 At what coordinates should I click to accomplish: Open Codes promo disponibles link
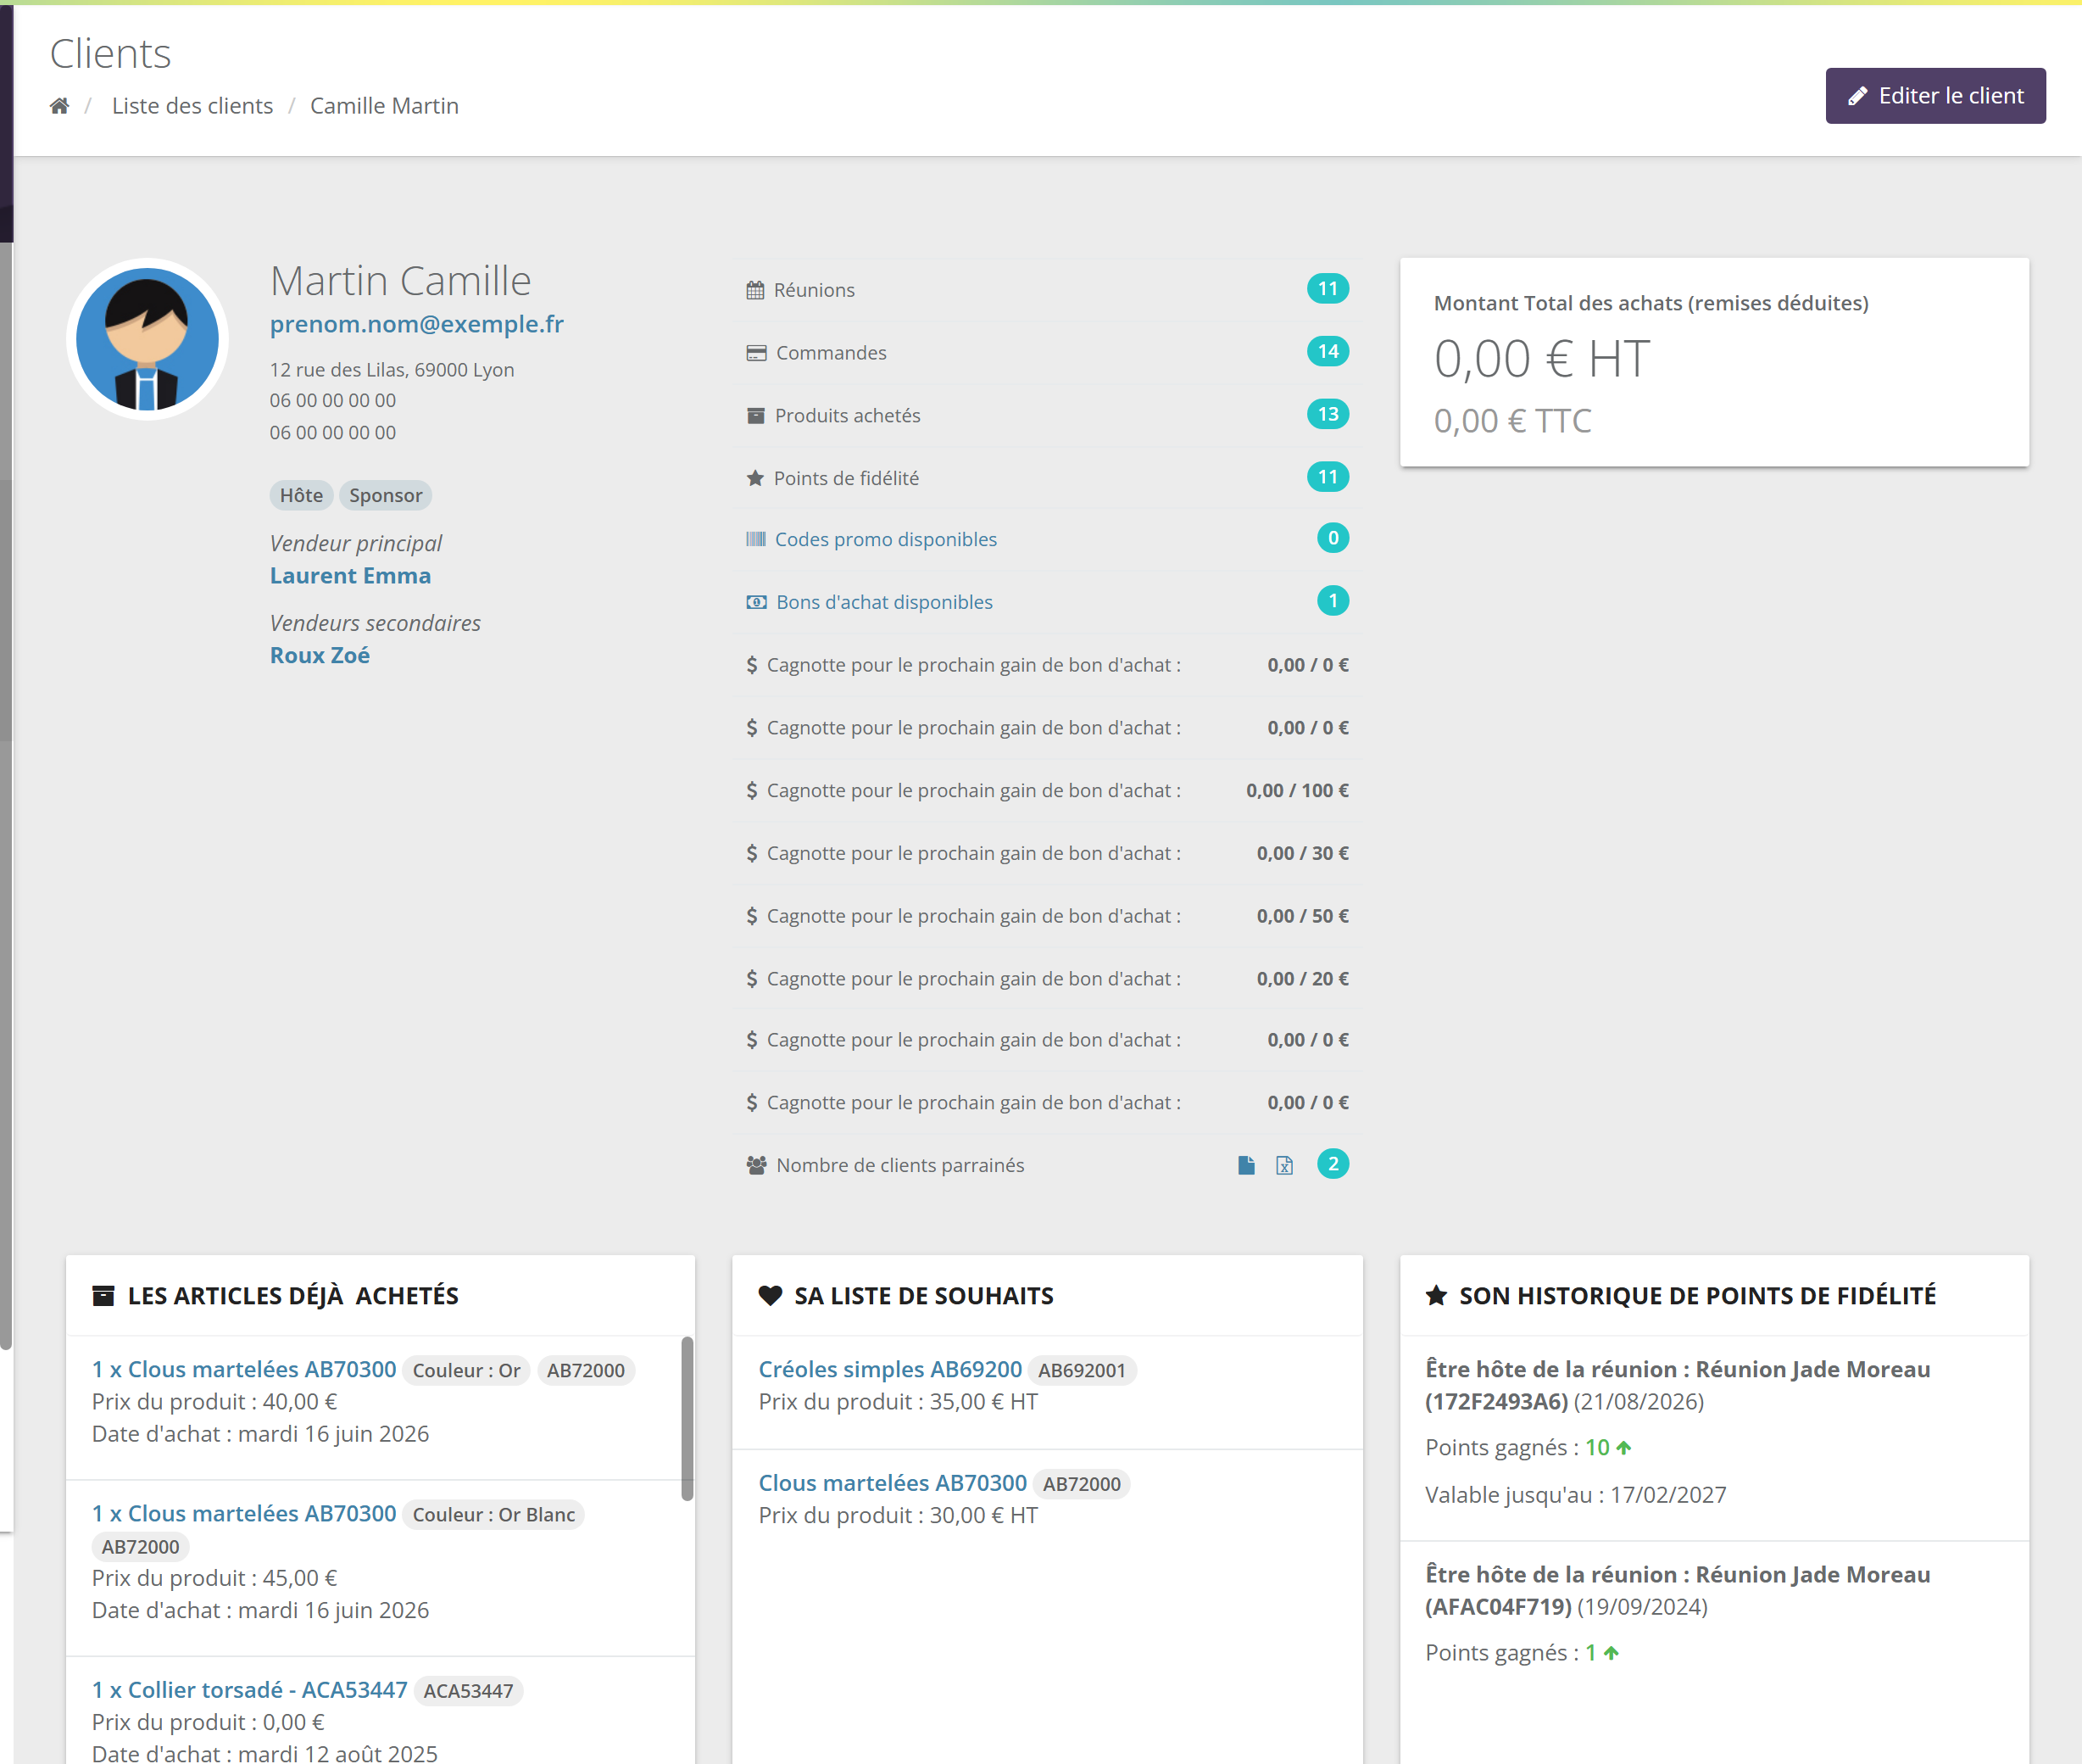tap(886, 539)
